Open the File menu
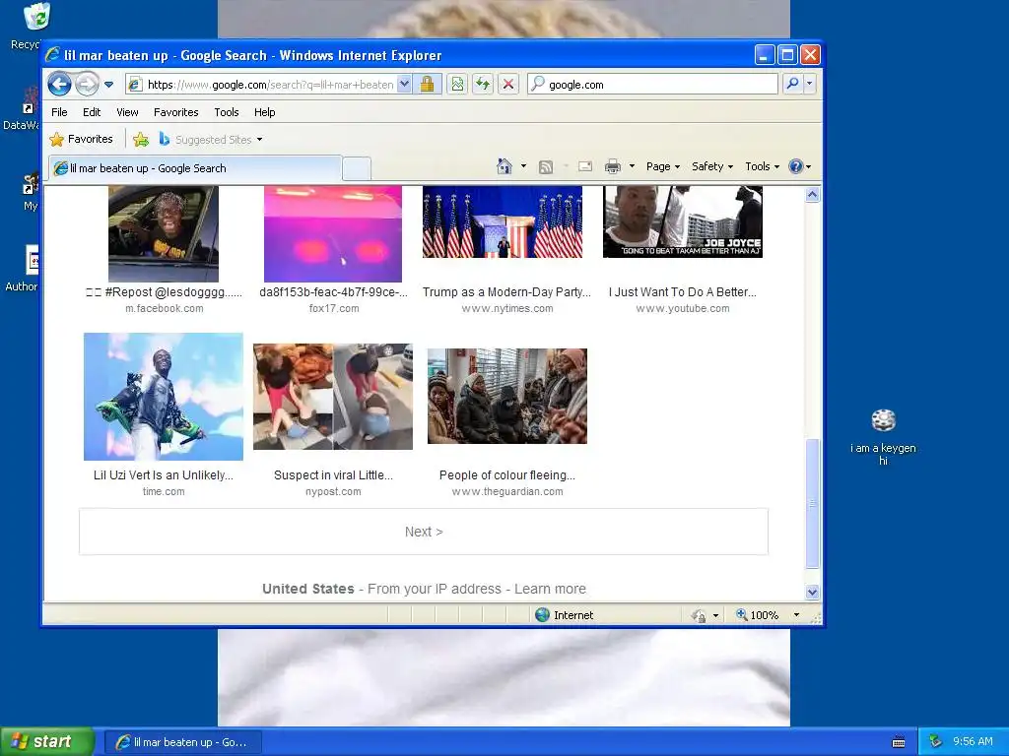Viewport: 1009px width, 756px height. [59, 112]
